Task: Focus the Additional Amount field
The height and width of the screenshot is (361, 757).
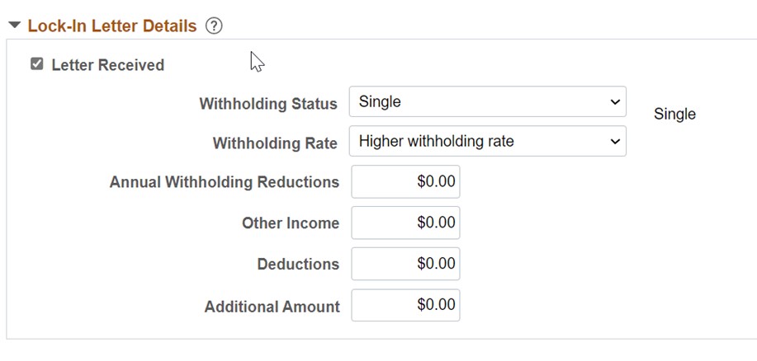Action: click(405, 305)
